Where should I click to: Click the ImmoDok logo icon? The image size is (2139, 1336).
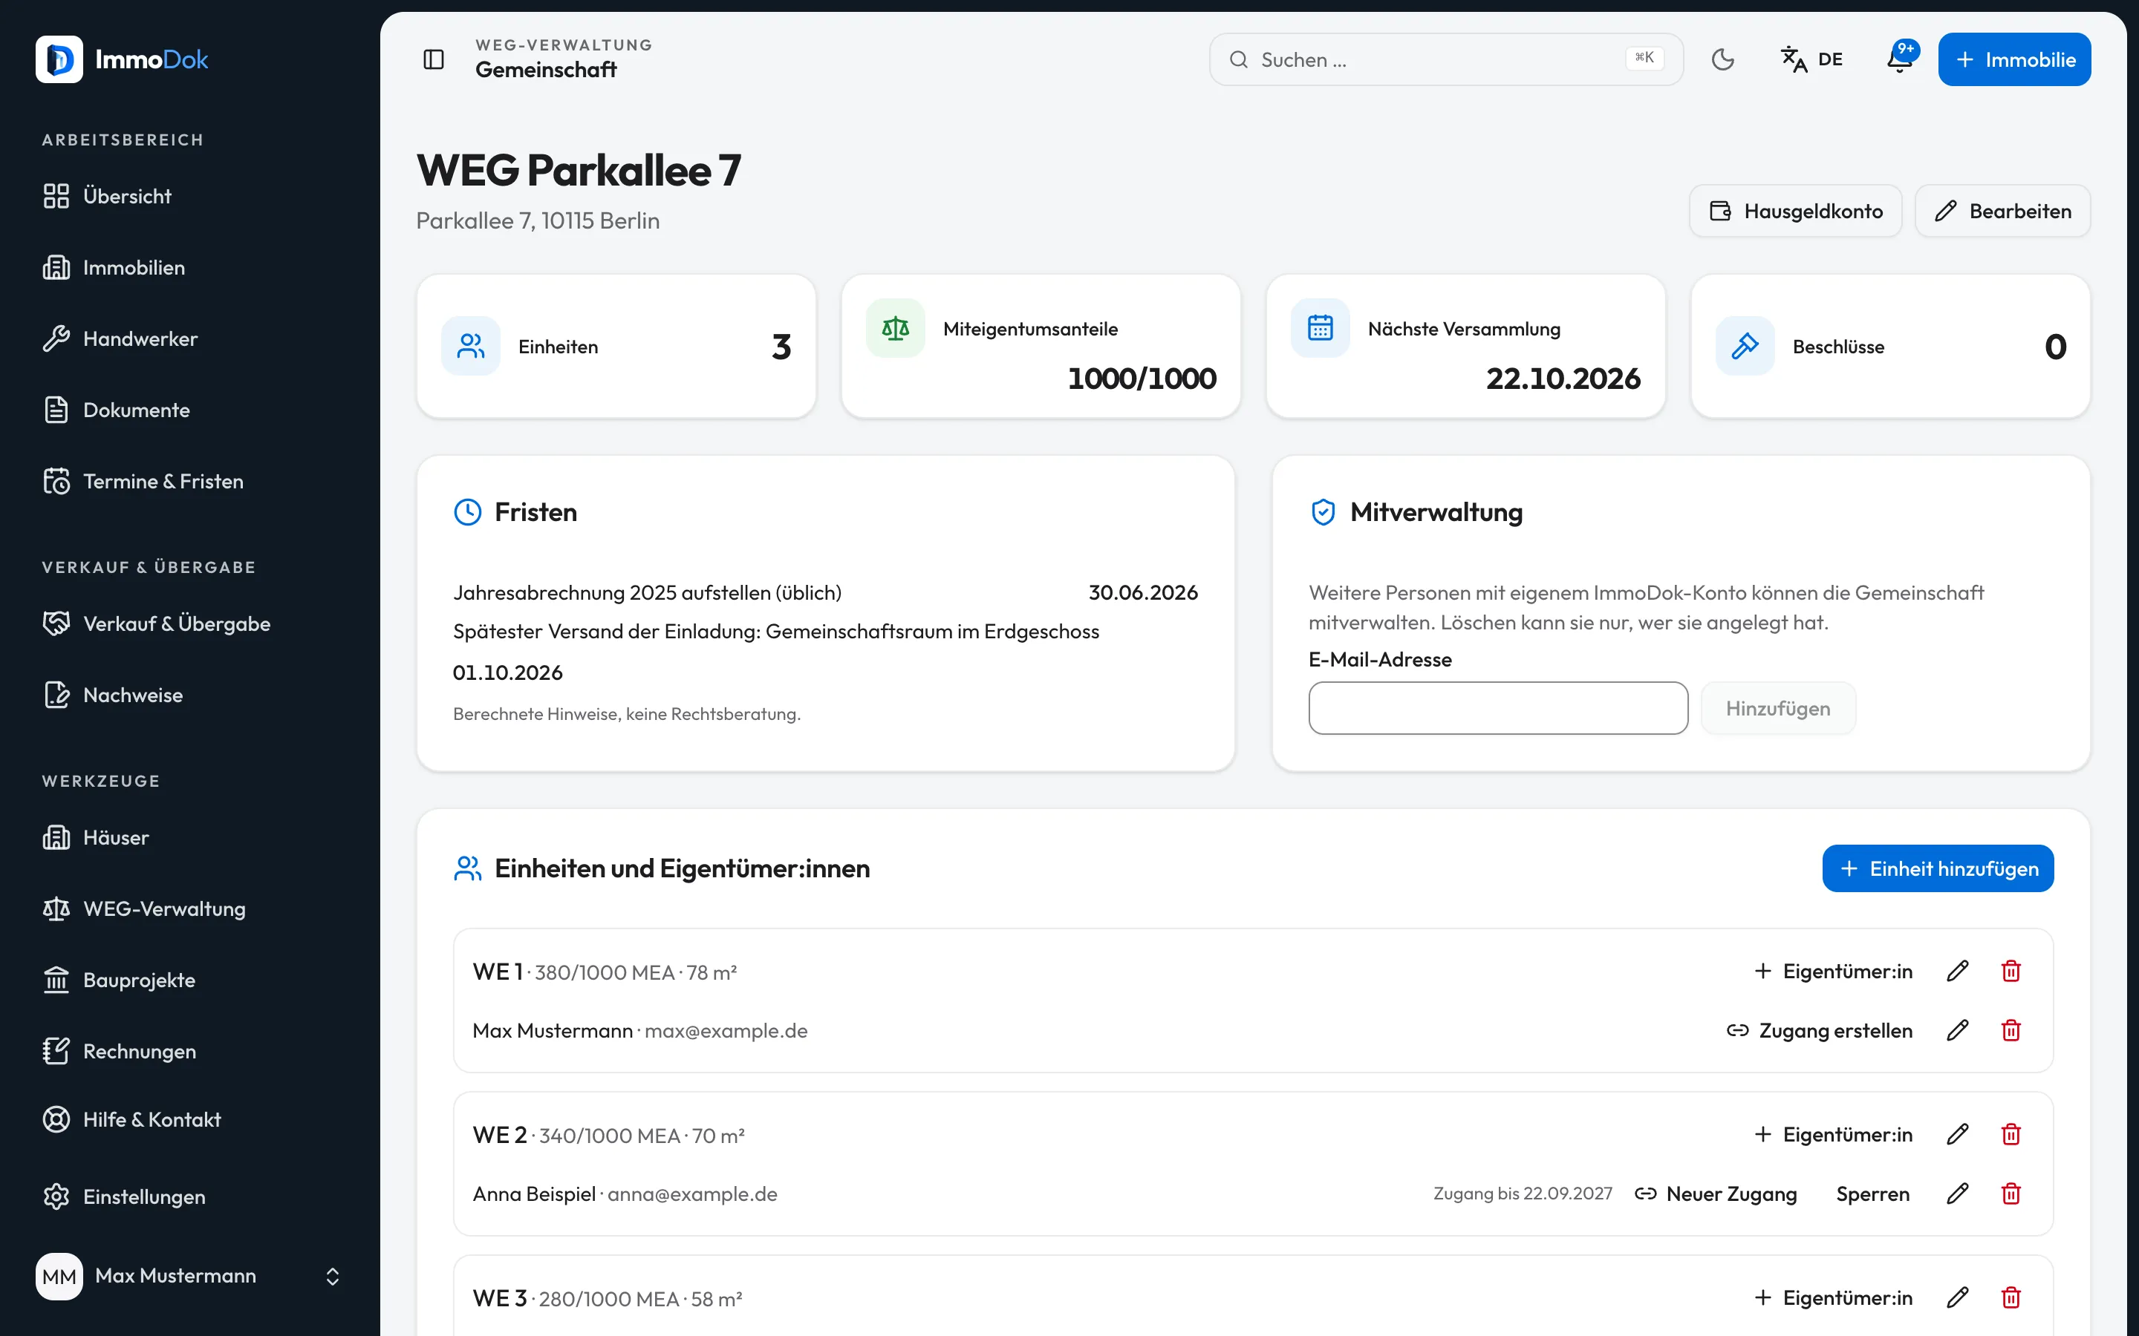click(x=59, y=59)
